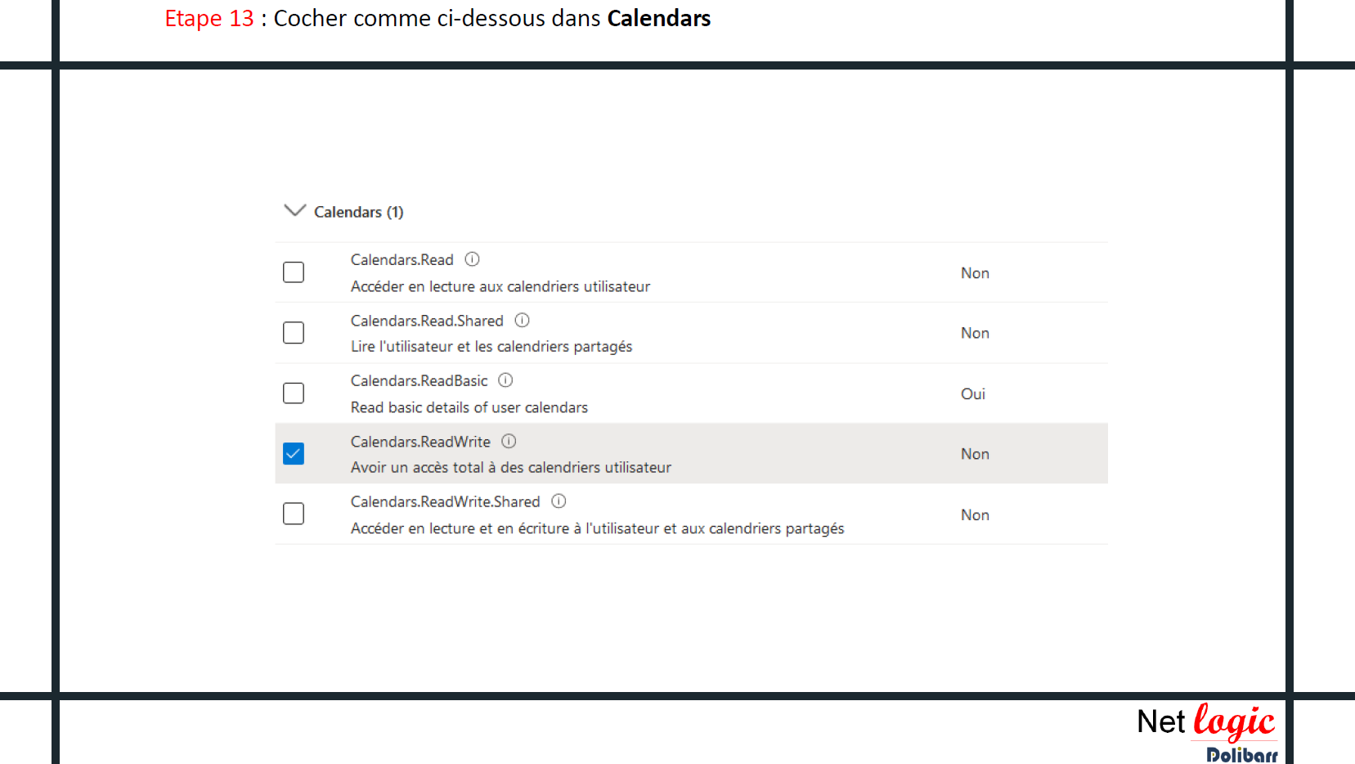
Task: Click the Calendars.ReadWrite.Shared permission name
Action: [x=445, y=502]
